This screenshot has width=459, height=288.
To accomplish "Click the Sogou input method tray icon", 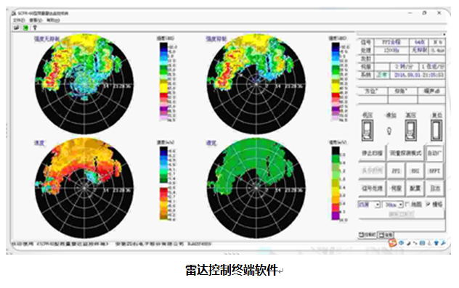I will tap(392, 243).
